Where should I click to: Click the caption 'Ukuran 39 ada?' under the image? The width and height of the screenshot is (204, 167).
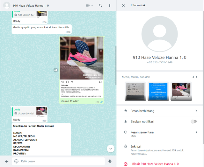tap(69, 101)
